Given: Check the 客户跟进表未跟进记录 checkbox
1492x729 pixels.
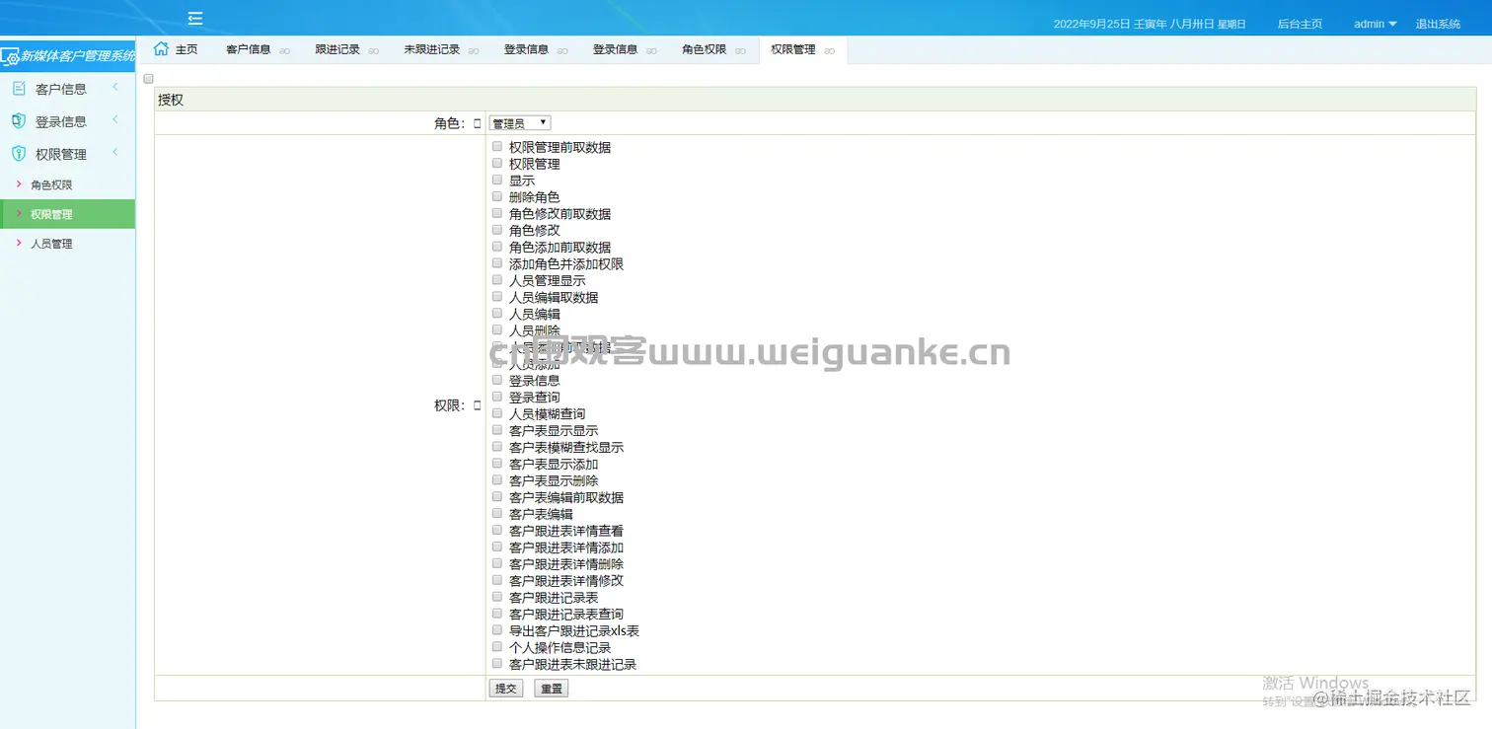Looking at the screenshot, I should (x=497, y=664).
